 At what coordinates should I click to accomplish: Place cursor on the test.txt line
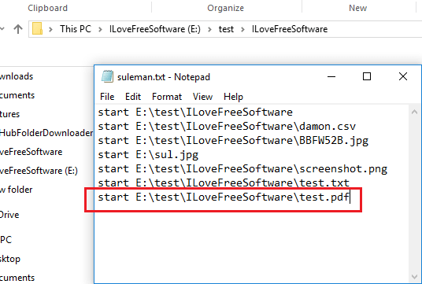click(x=224, y=183)
